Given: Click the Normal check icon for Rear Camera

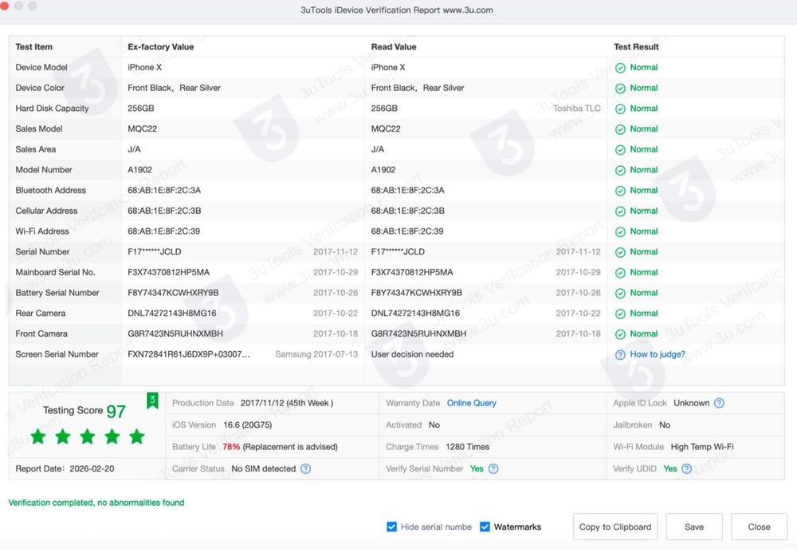Looking at the screenshot, I should coord(620,314).
